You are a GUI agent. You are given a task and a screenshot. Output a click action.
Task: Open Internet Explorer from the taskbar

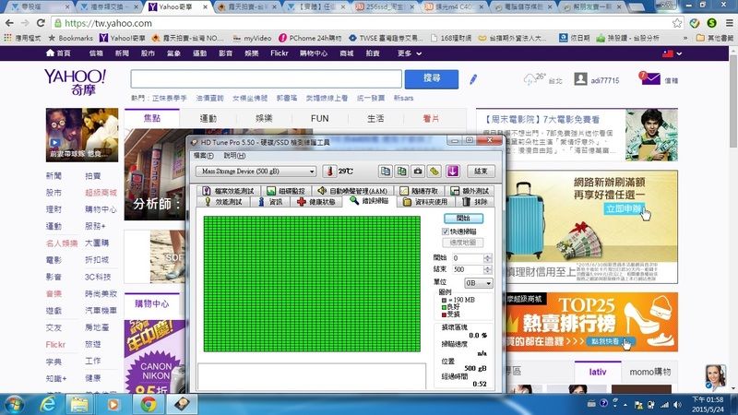click(x=48, y=403)
